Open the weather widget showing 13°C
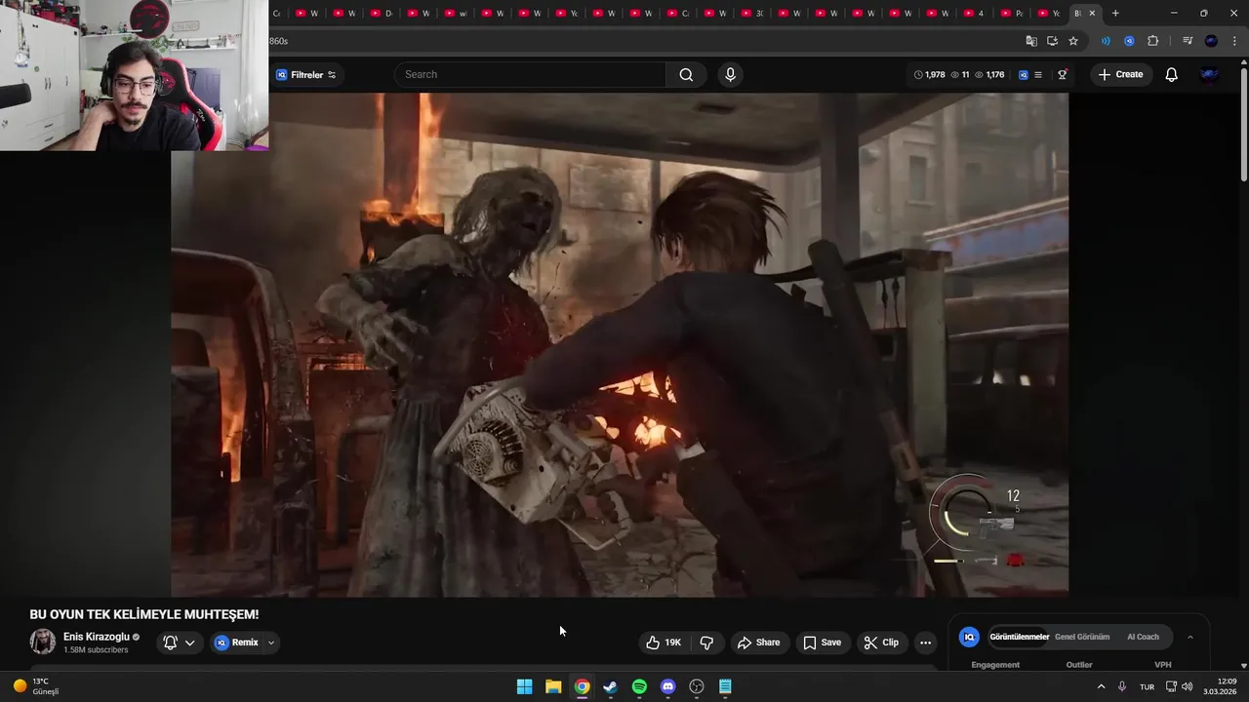The image size is (1249, 702). pyautogui.click(x=35, y=686)
